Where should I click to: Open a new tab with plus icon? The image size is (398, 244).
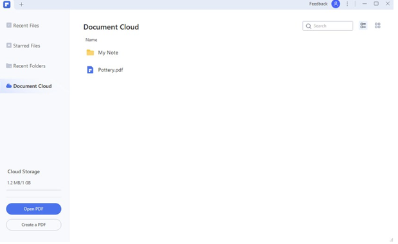point(22,4)
